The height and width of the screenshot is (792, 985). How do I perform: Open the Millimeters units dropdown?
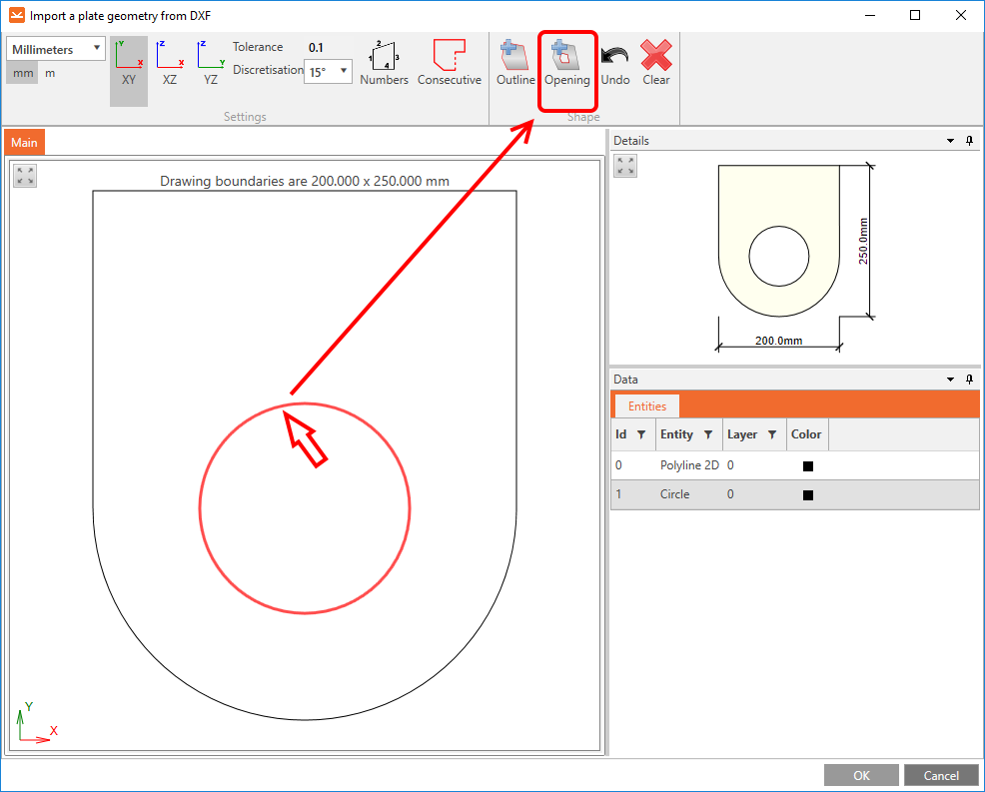pyautogui.click(x=99, y=48)
